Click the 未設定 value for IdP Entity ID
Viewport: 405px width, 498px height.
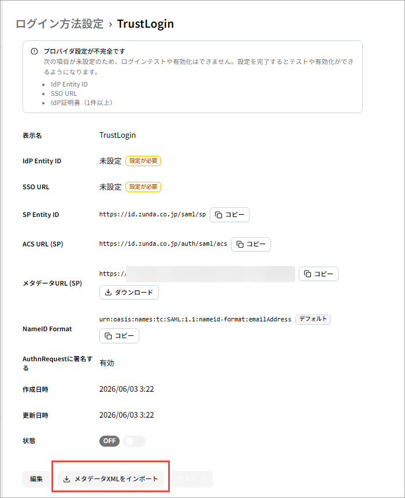[x=110, y=161]
